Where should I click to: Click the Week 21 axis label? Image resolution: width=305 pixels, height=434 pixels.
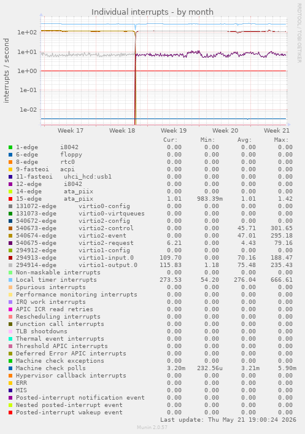pyautogui.click(x=277, y=130)
